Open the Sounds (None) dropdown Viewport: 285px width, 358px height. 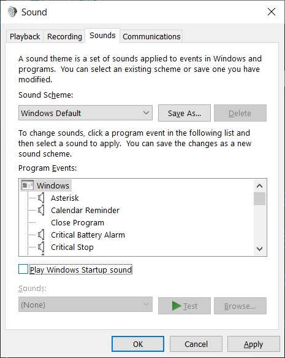coord(85,305)
